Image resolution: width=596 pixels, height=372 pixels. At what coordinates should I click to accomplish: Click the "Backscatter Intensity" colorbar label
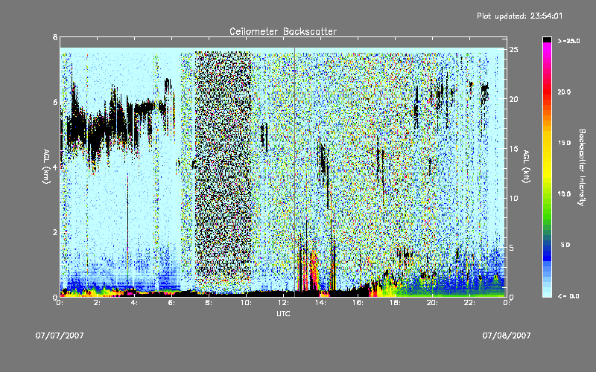click(x=582, y=167)
